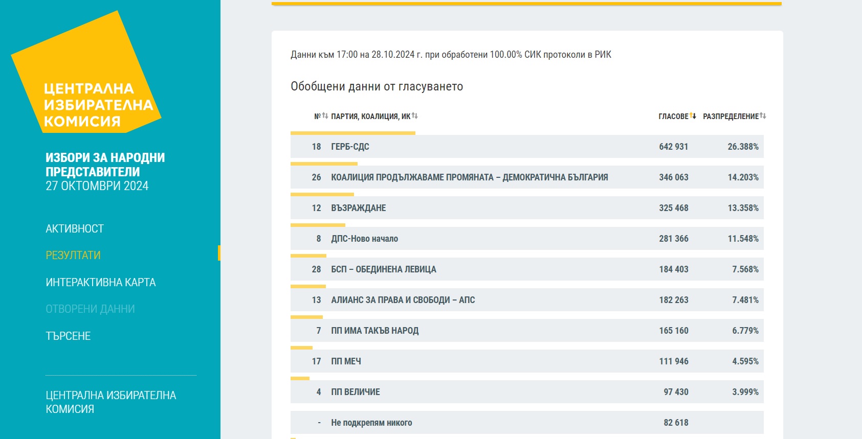Viewport: 862px width, 439px height.
Task: Click the 13.358% share value
Action: click(743, 208)
